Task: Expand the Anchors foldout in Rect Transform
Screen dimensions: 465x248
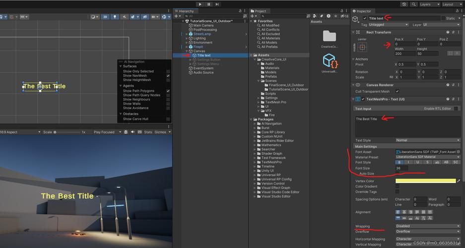Action: 354,59
